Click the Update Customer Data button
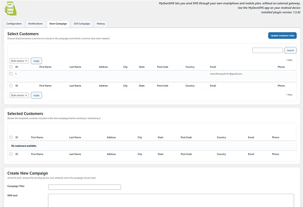Viewport: 303px width, 207px height. point(282,36)
